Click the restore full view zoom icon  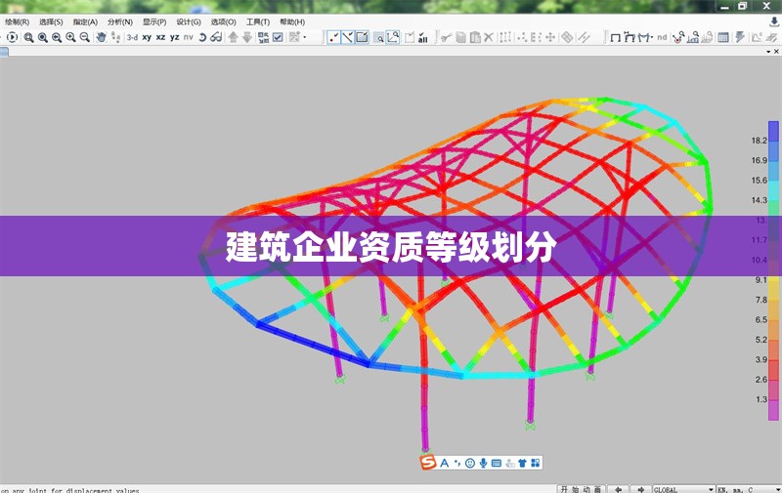(x=43, y=37)
